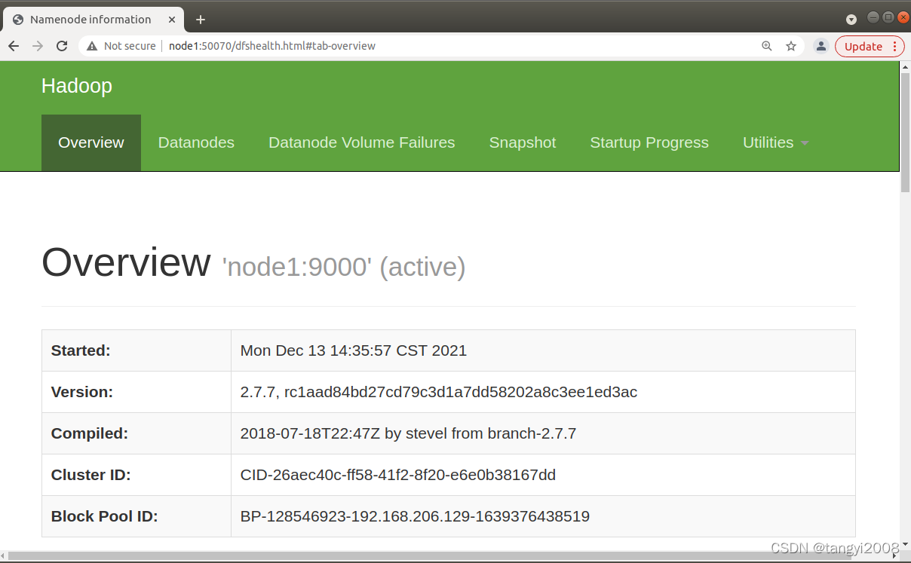Click the Mon Dec 13 14:35:57 CST 2021 value
The image size is (911, 563).
point(354,350)
